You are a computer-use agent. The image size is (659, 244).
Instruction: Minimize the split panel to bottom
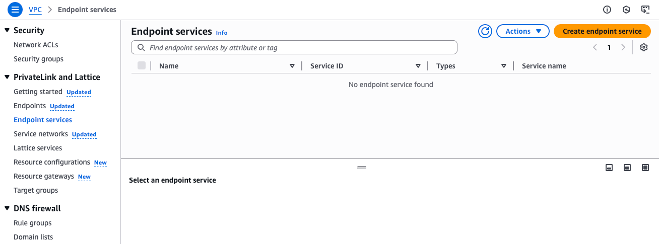coord(609,168)
